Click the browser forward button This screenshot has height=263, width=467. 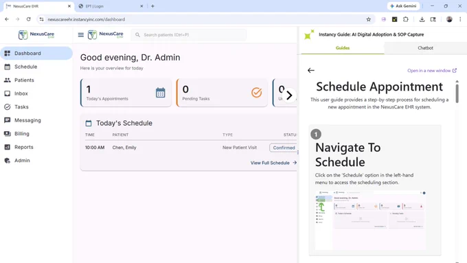(18, 19)
